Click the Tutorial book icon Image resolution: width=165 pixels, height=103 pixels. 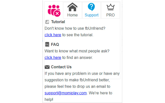47,22
